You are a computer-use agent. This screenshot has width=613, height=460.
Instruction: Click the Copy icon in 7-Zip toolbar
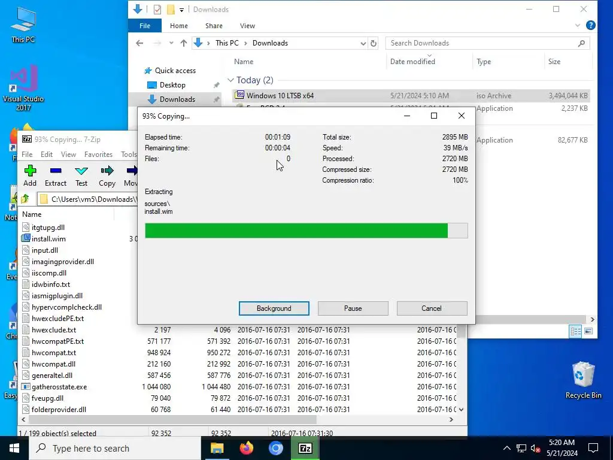[x=107, y=171]
